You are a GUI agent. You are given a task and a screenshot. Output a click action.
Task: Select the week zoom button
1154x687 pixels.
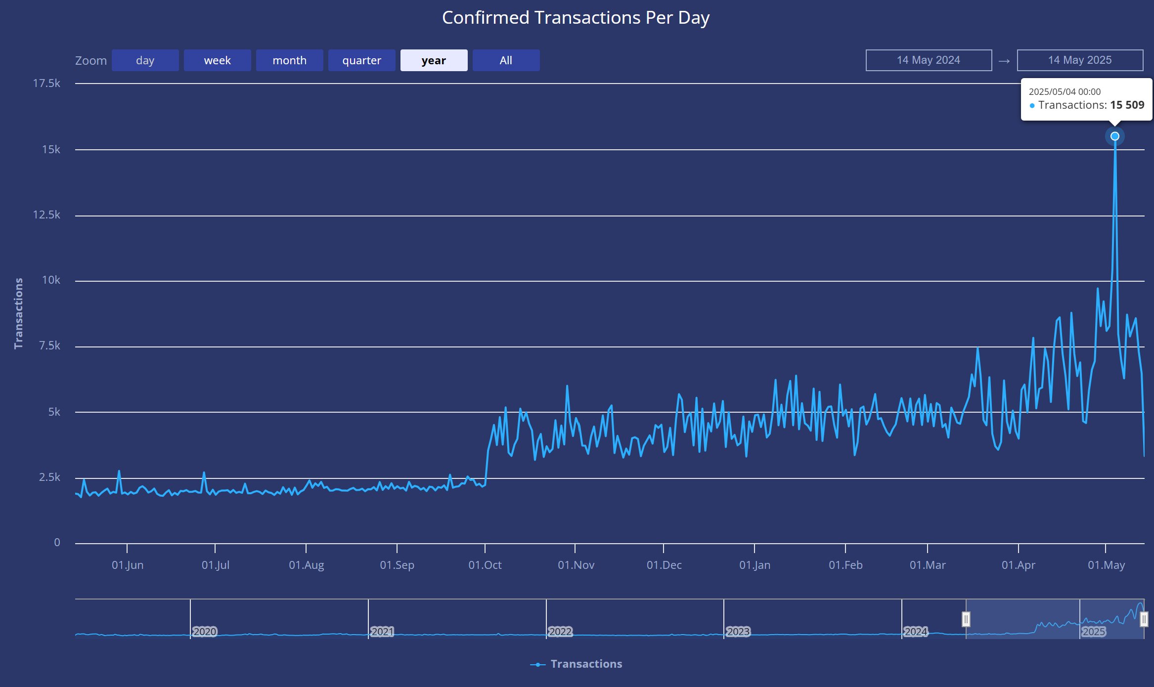click(217, 60)
